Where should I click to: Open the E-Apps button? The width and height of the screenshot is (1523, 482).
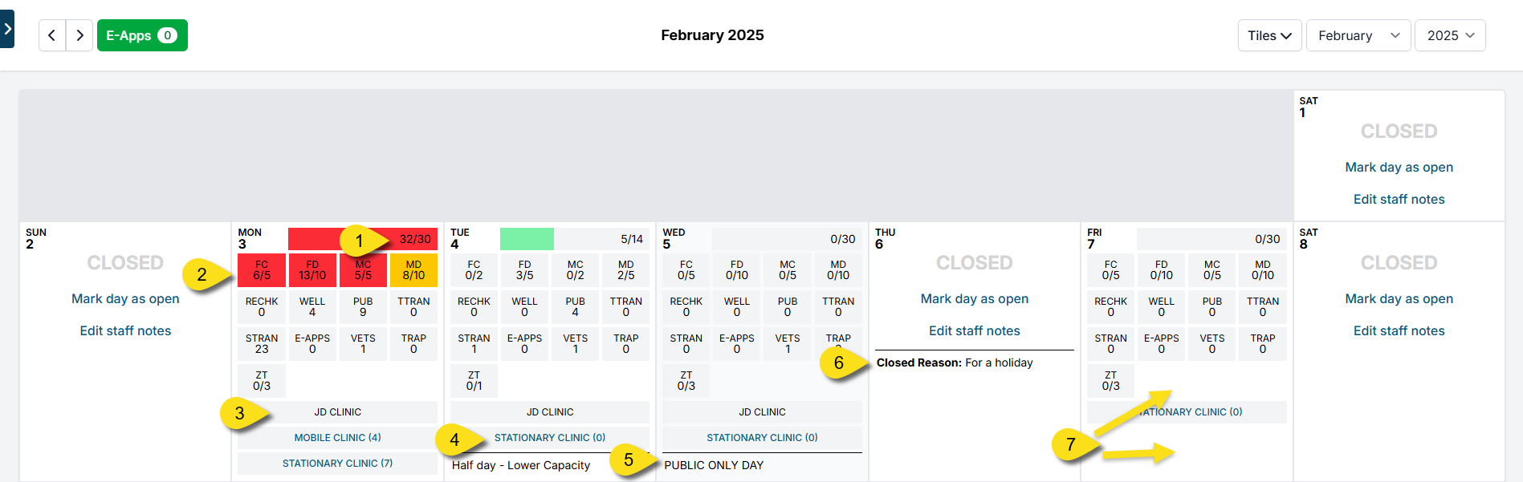[x=142, y=35]
